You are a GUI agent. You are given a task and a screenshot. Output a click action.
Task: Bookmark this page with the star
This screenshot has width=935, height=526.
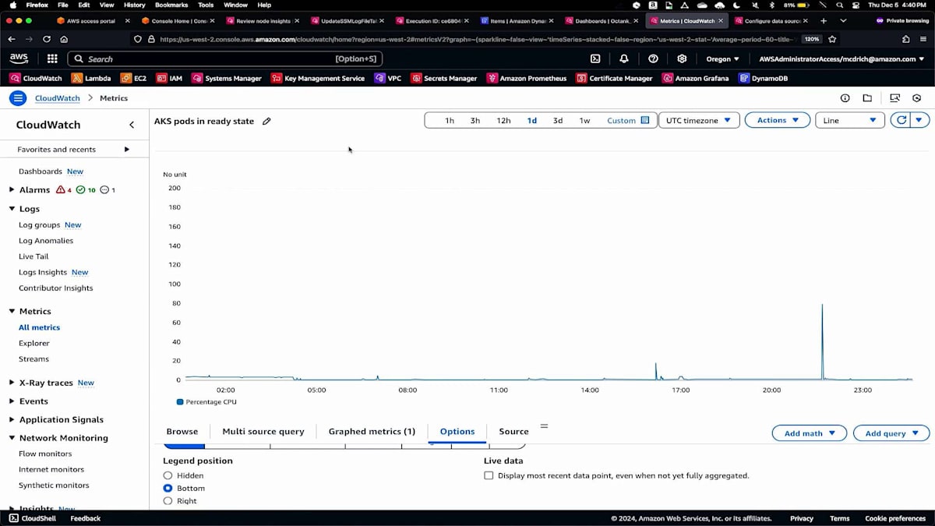832,39
